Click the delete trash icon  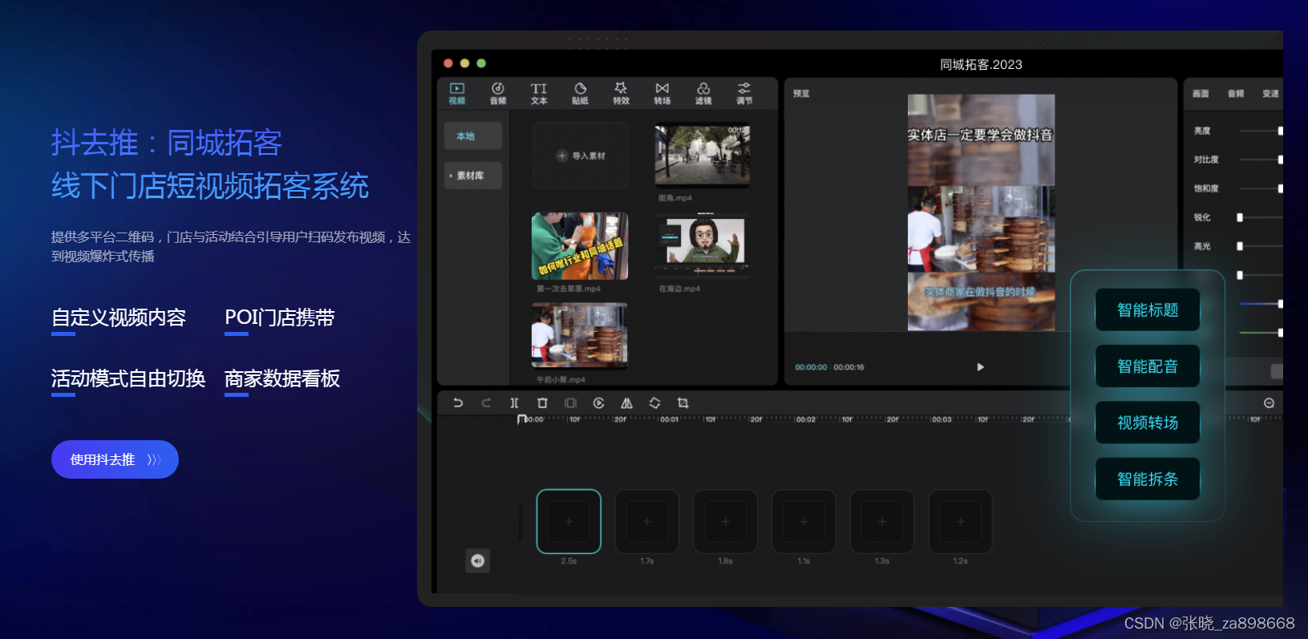coord(542,402)
